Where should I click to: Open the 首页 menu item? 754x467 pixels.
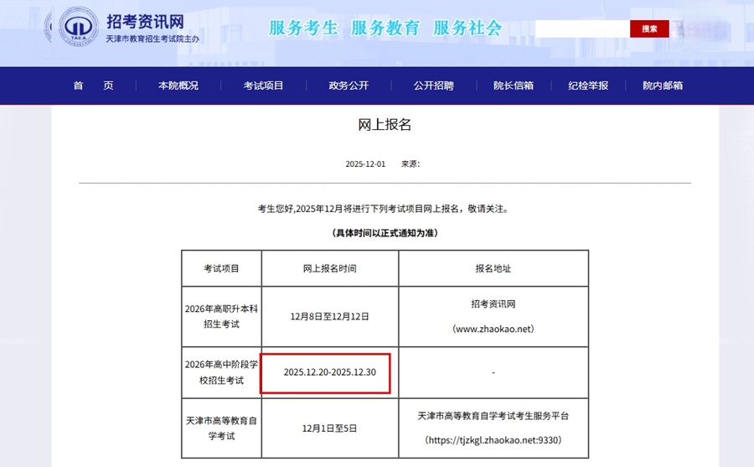click(93, 86)
